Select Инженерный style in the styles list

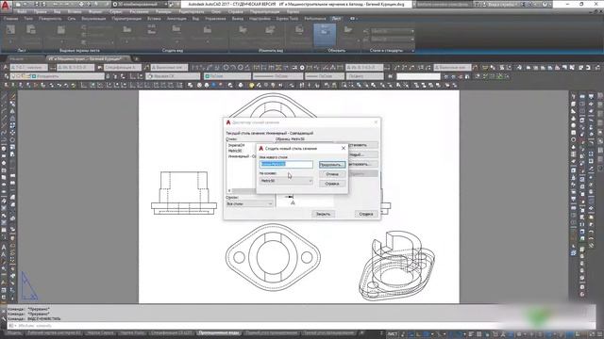(x=242, y=156)
